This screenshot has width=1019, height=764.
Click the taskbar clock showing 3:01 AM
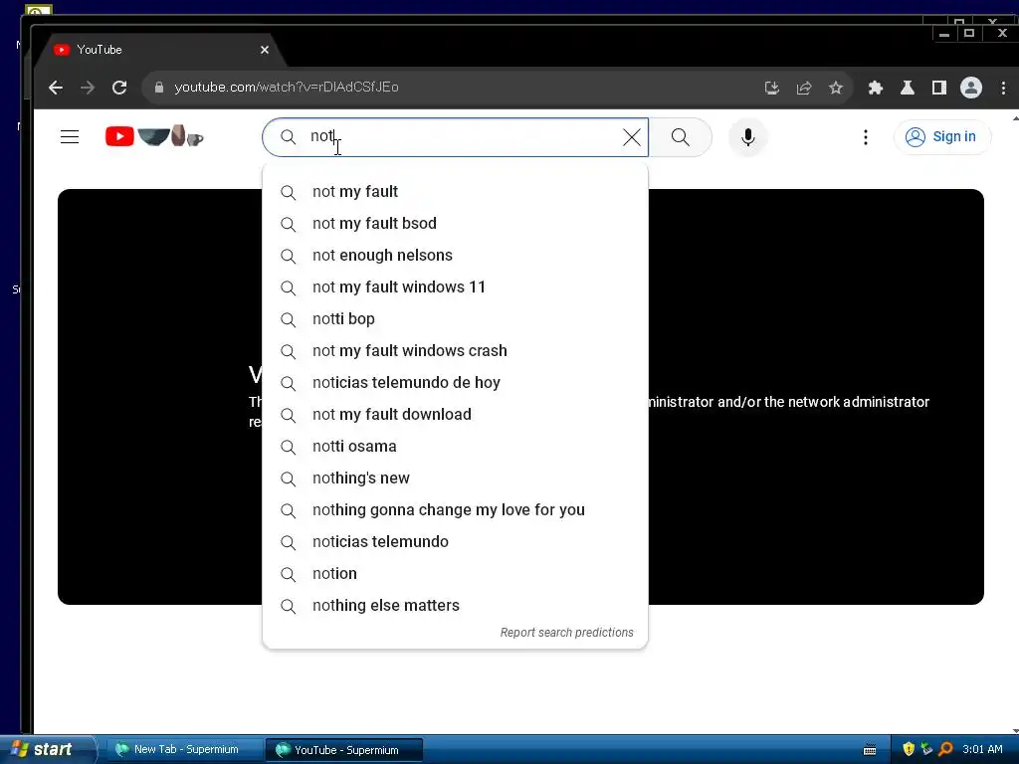click(x=982, y=749)
